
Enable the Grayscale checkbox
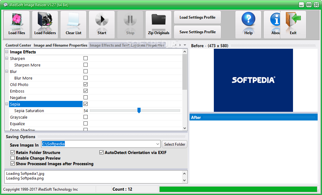coord(86,117)
